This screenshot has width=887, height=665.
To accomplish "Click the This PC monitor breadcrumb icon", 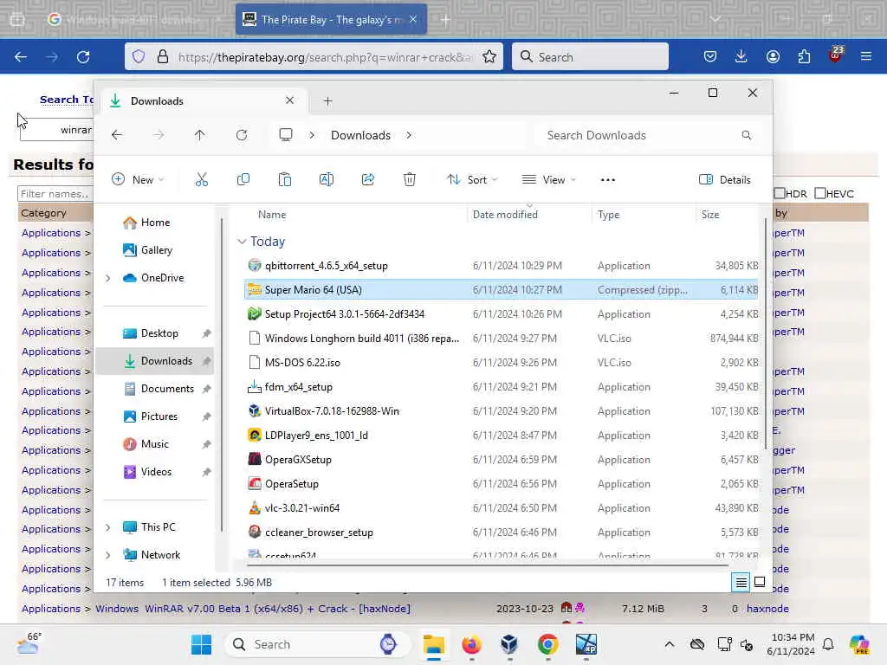I will [286, 135].
